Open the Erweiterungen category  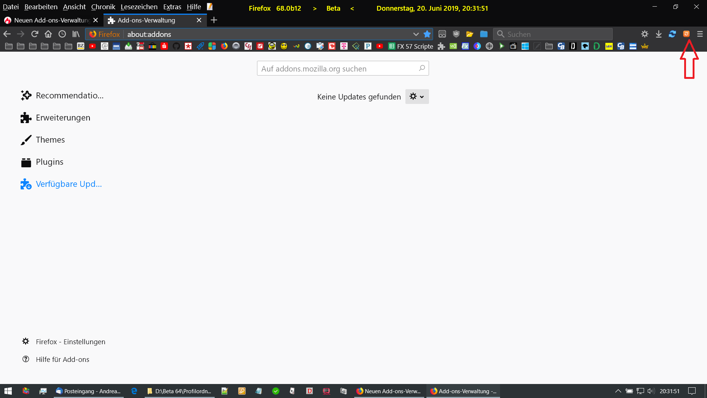63,118
